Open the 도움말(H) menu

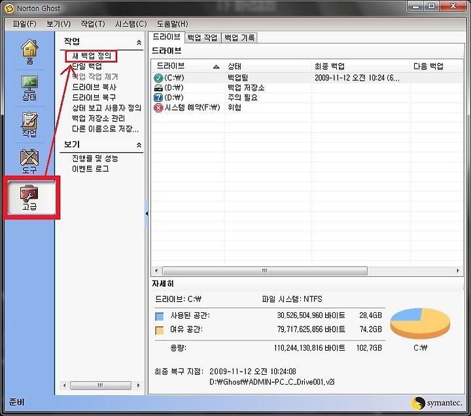click(173, 24)
